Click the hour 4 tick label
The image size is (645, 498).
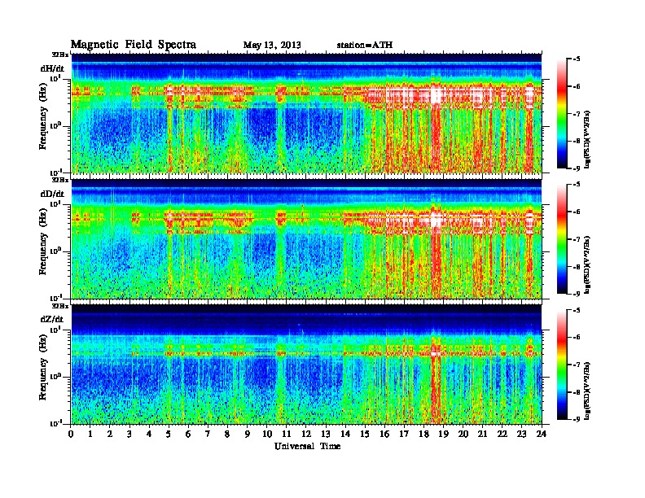click(x=149, y=434)
